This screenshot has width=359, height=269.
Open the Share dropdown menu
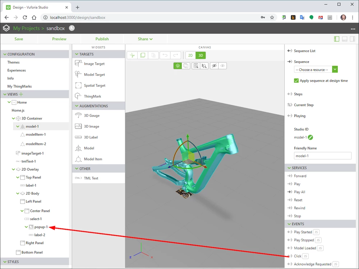pos(145,39)
